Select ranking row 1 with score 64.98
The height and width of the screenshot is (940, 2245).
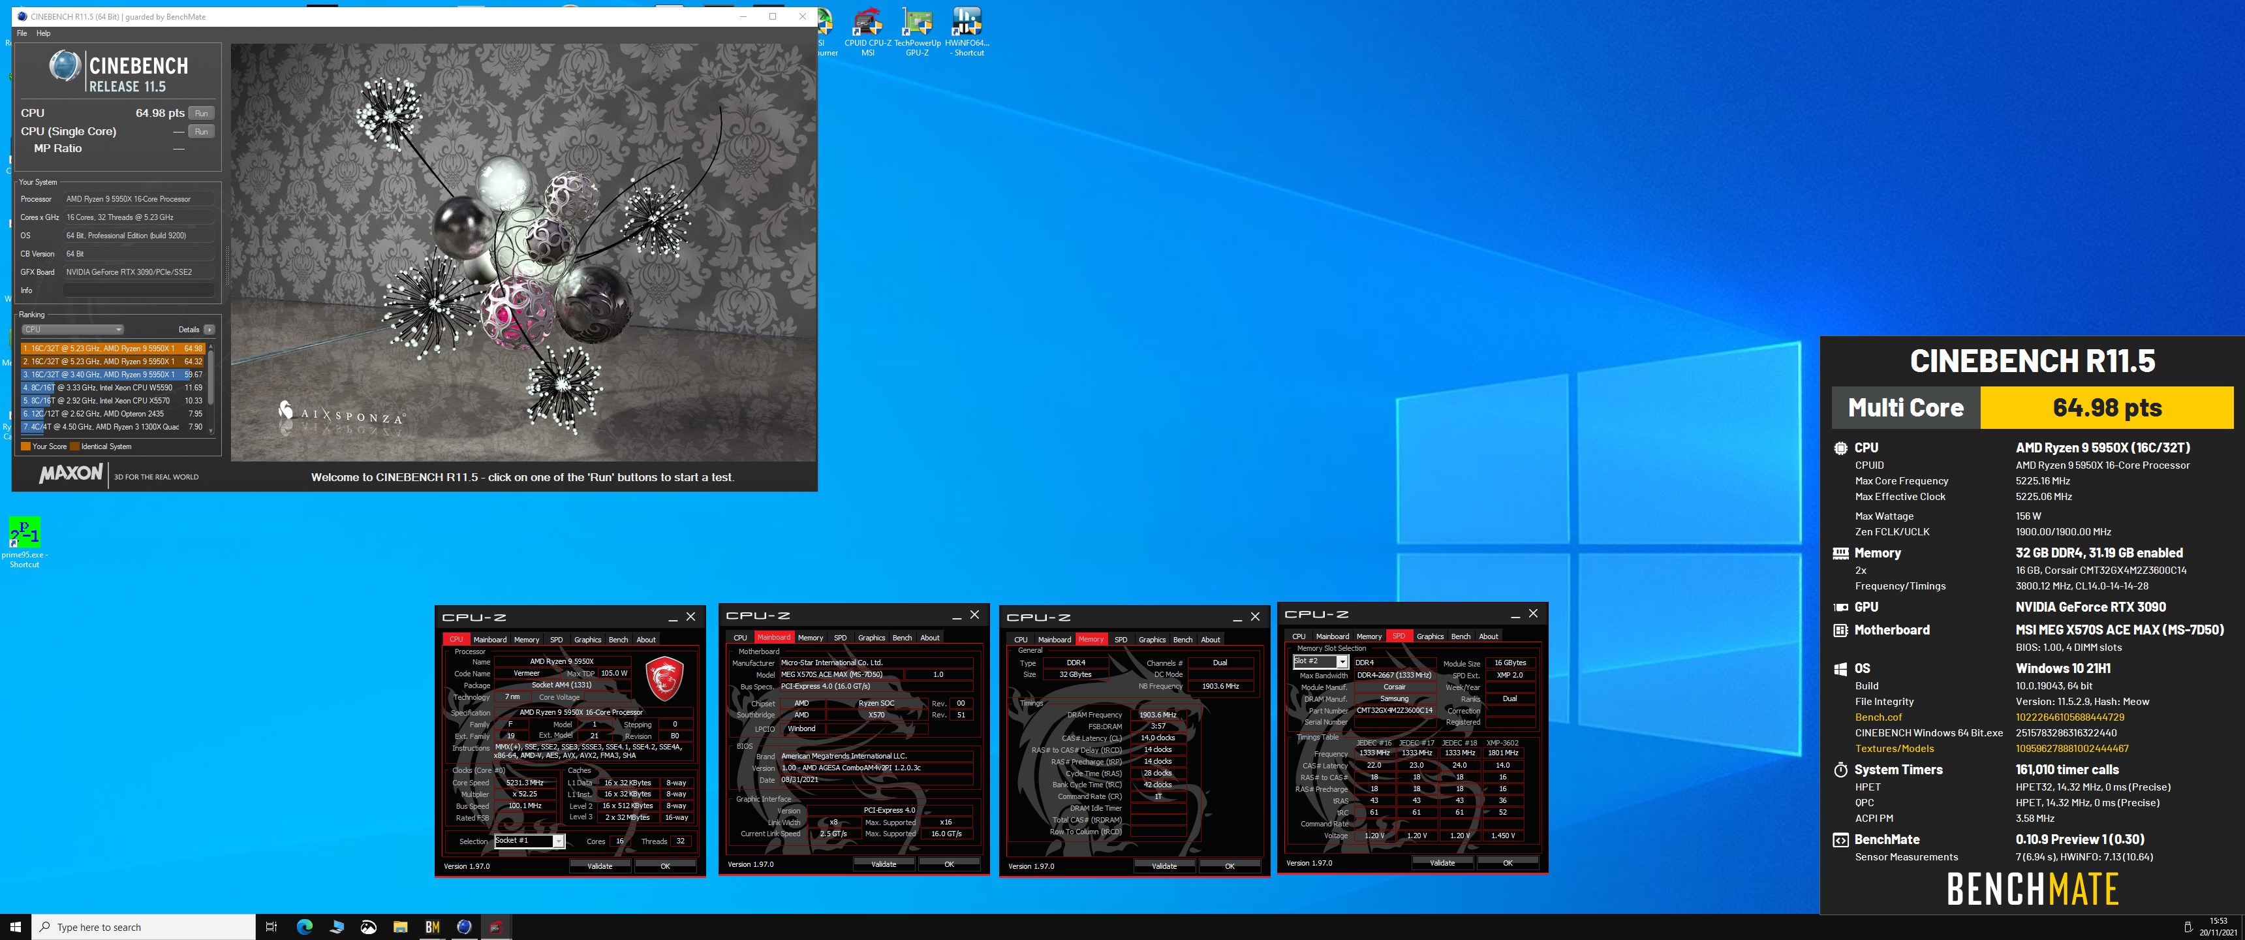tap(112, 349)
